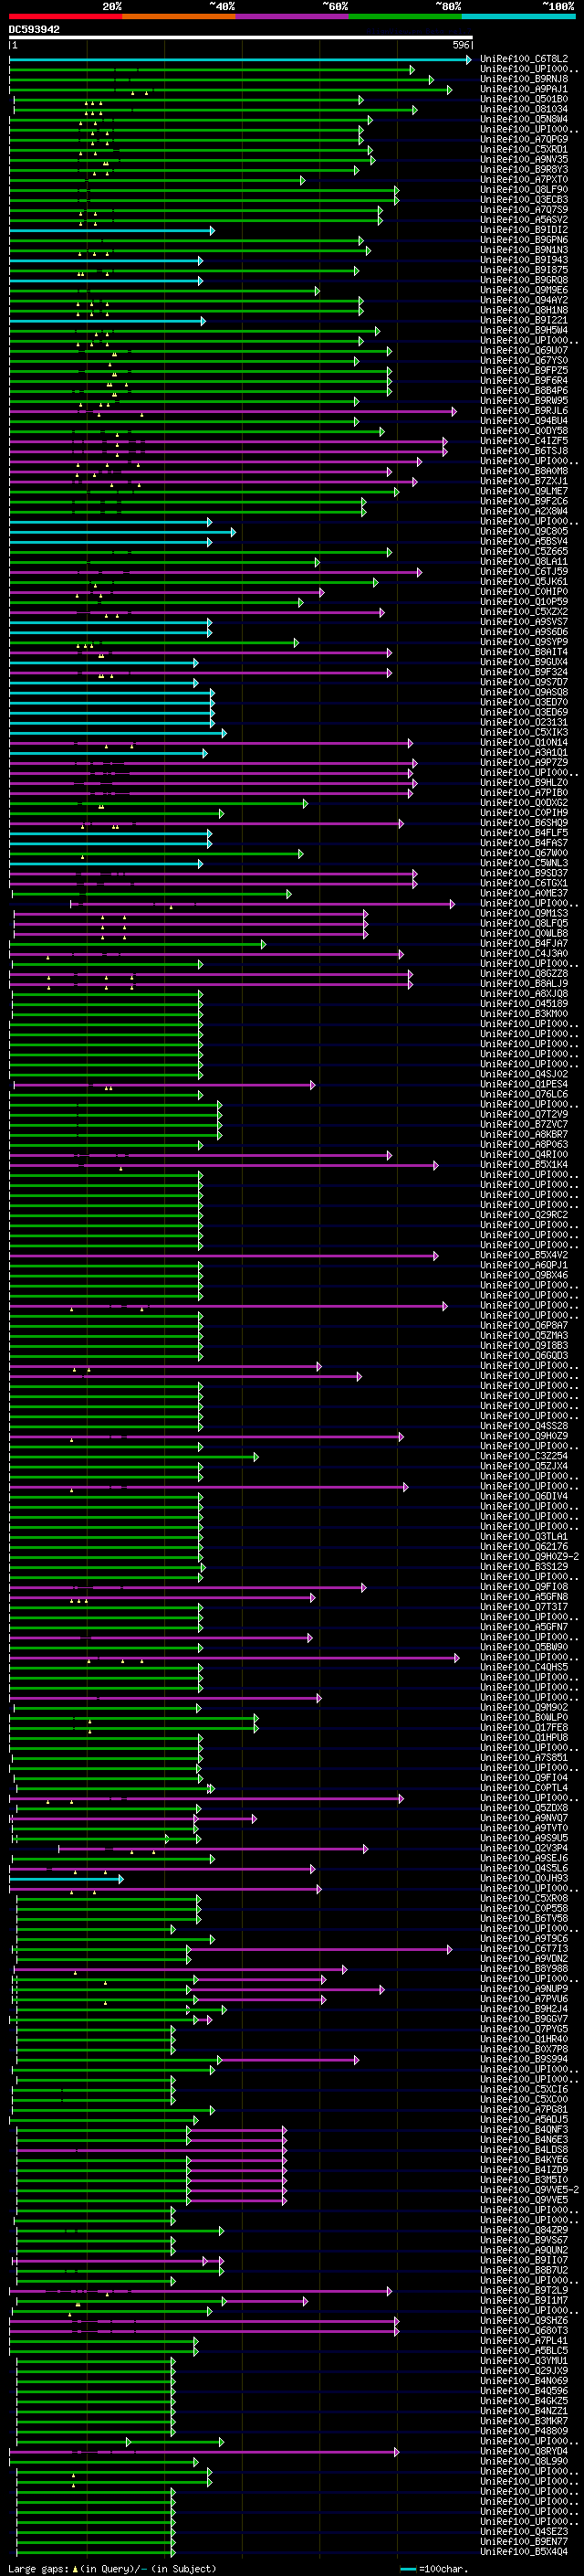
Task: Click the UniRef100_C5Z665 label
Action: point(524,552)
